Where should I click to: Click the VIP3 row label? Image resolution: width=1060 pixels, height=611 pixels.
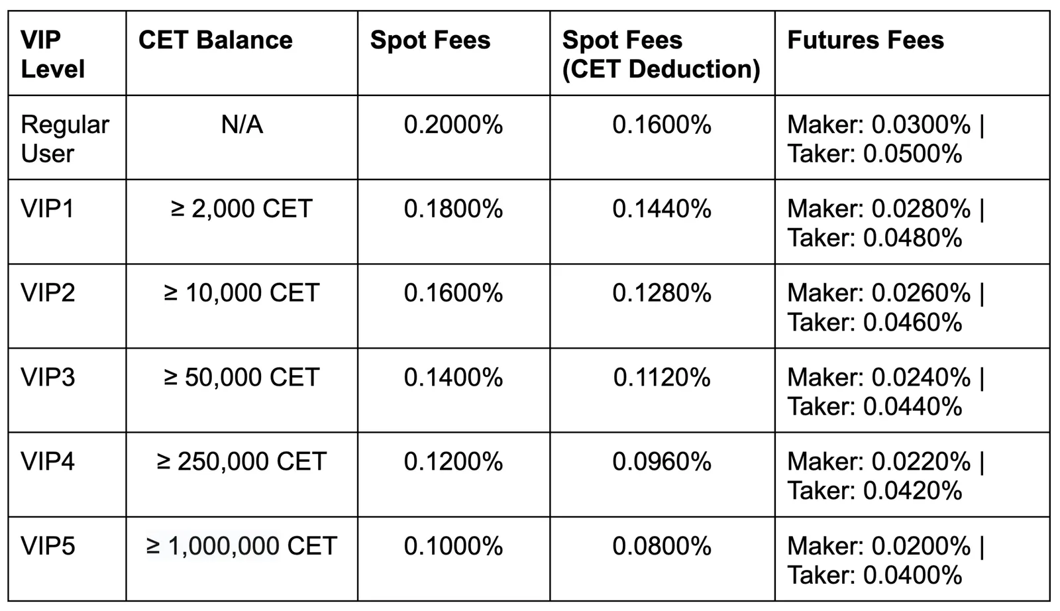tap(67, 390)
